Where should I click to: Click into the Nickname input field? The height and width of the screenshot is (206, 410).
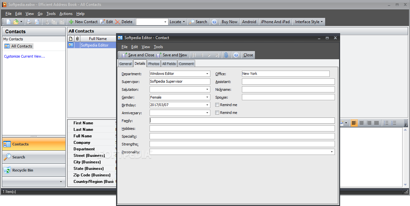pos(288,89)
